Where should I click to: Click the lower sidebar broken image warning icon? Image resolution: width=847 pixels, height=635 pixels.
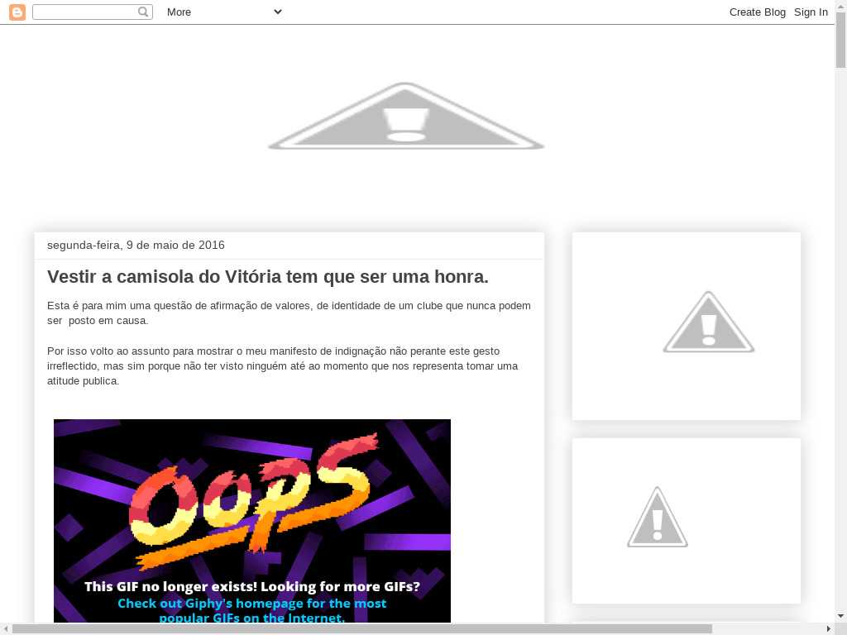click(658, 518)
